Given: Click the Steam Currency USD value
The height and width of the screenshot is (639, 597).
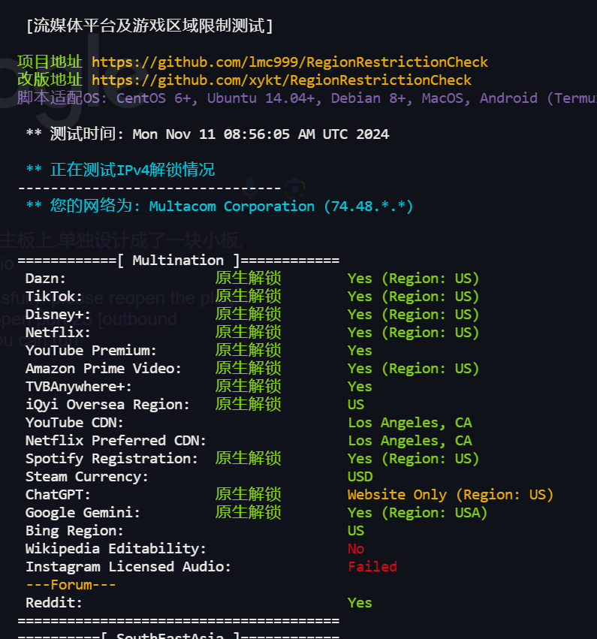Looking at the screenshot, I should point(360,476).
